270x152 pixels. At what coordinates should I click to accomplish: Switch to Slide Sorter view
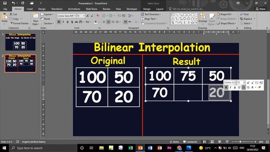[x=212, y=142]
